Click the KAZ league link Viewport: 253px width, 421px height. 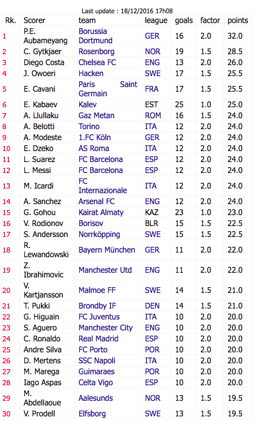click(152, 212)
